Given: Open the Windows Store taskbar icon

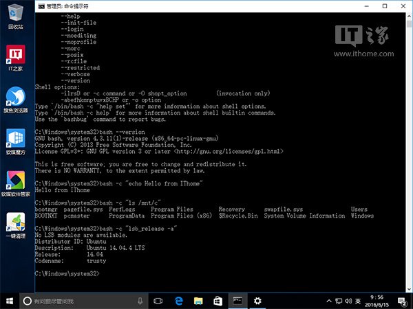Looking at the screenshot, I should click(x=218, y=301).
